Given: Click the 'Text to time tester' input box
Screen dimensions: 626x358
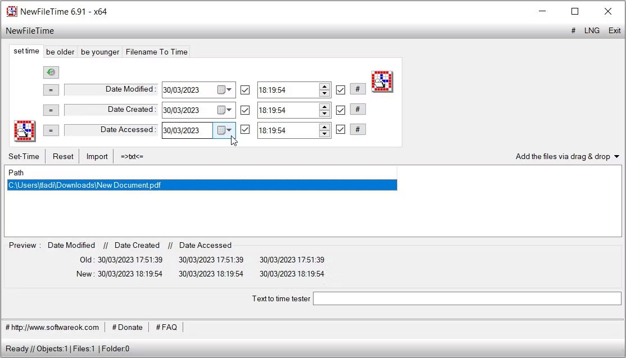Looking at the screenshot, I should (467, 298).
